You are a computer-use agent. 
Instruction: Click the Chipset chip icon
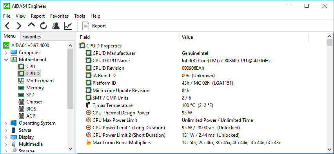click(x=21, y=102)
